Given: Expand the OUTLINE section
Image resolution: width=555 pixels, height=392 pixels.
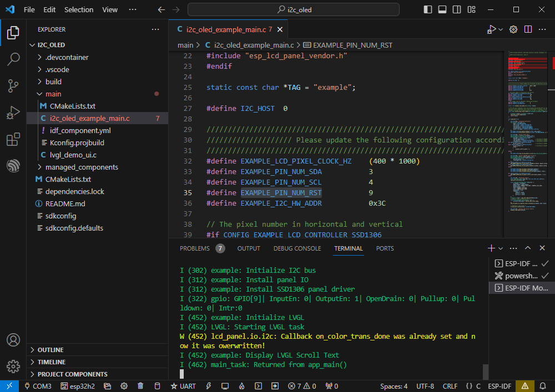Looking at the screenshot, I should pos(97,349).
